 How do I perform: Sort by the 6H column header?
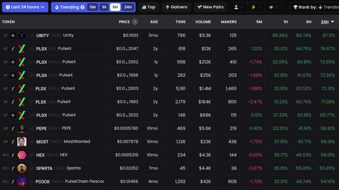point(309,22)
